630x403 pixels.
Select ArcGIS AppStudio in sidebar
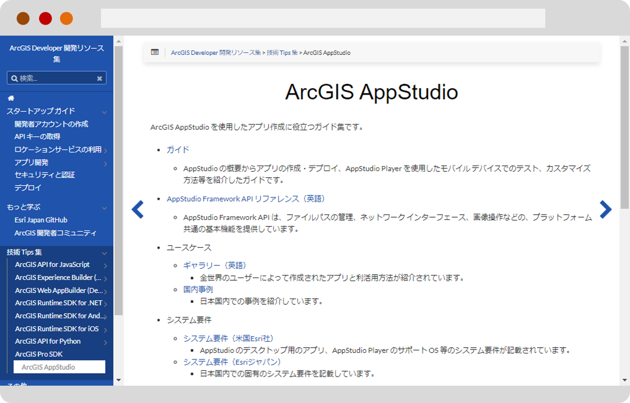(x=59, y=367)
